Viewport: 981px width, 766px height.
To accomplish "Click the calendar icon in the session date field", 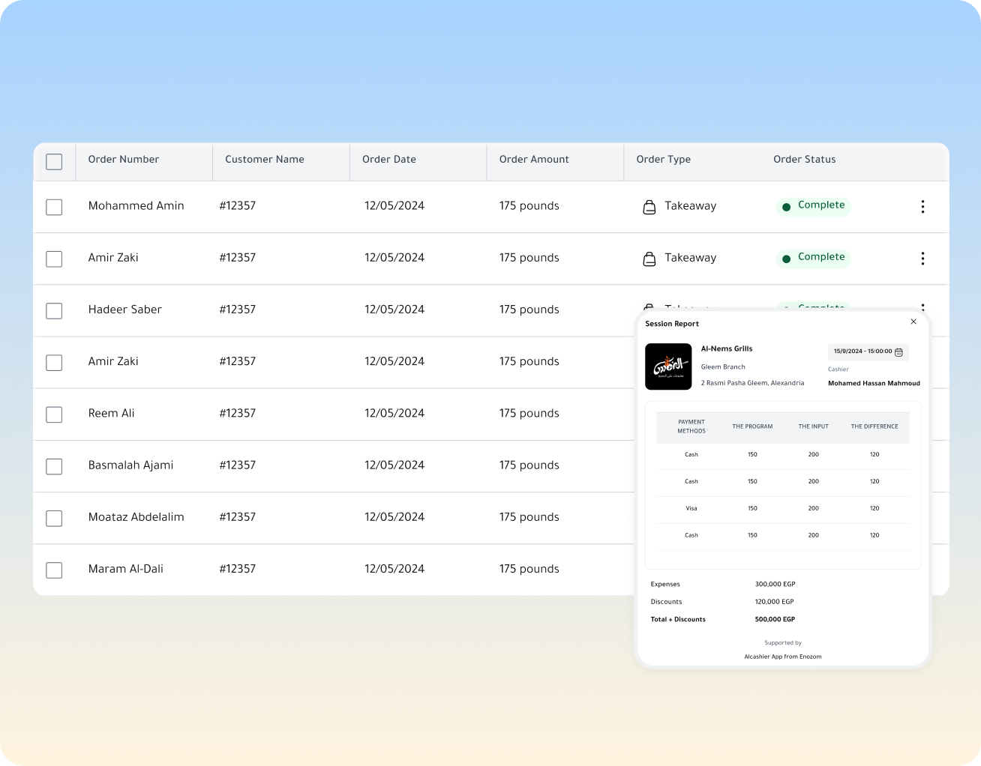I will point(898,352).
